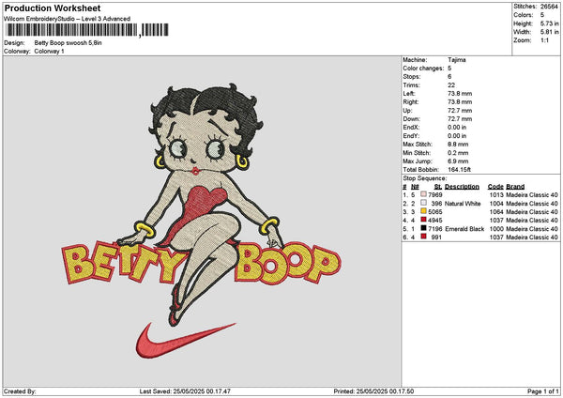The width and height of the screenshot is (563, 398).
Task: Click the red swatch beside 4945 stitches
Action: pyautogui.click(x=424, y=220)
